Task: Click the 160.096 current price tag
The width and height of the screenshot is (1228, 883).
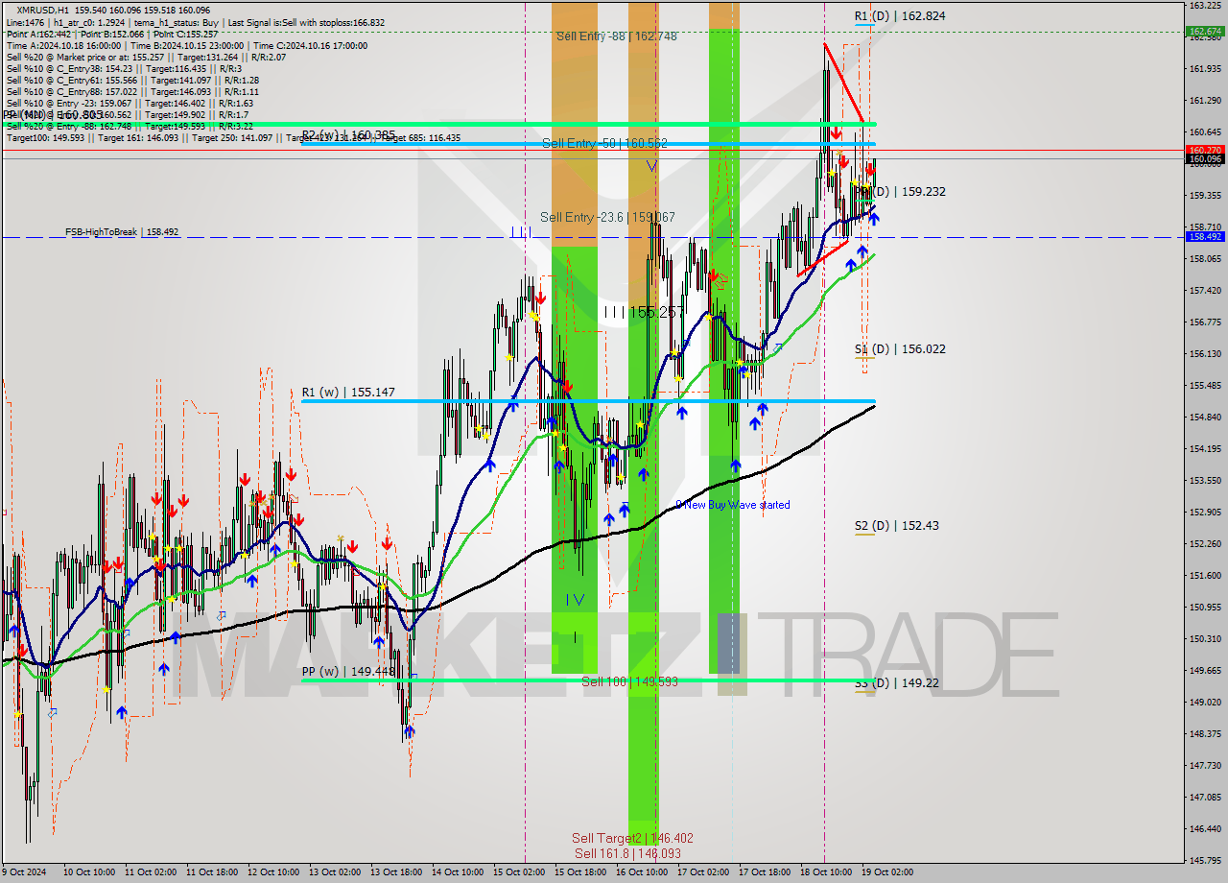Action: click(1205, 159)
